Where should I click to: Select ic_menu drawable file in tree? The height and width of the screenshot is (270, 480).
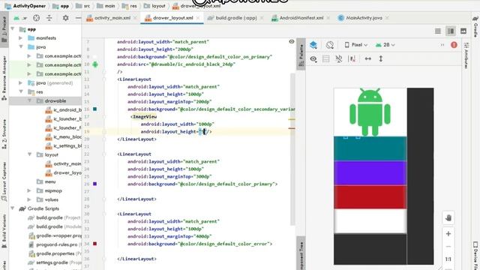(63, 136)
